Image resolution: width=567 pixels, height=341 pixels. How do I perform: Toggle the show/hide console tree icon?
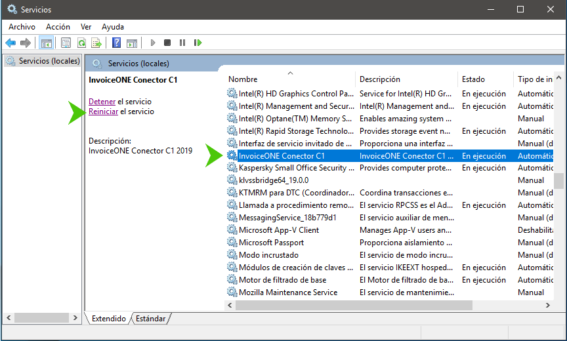click(47, 43)
